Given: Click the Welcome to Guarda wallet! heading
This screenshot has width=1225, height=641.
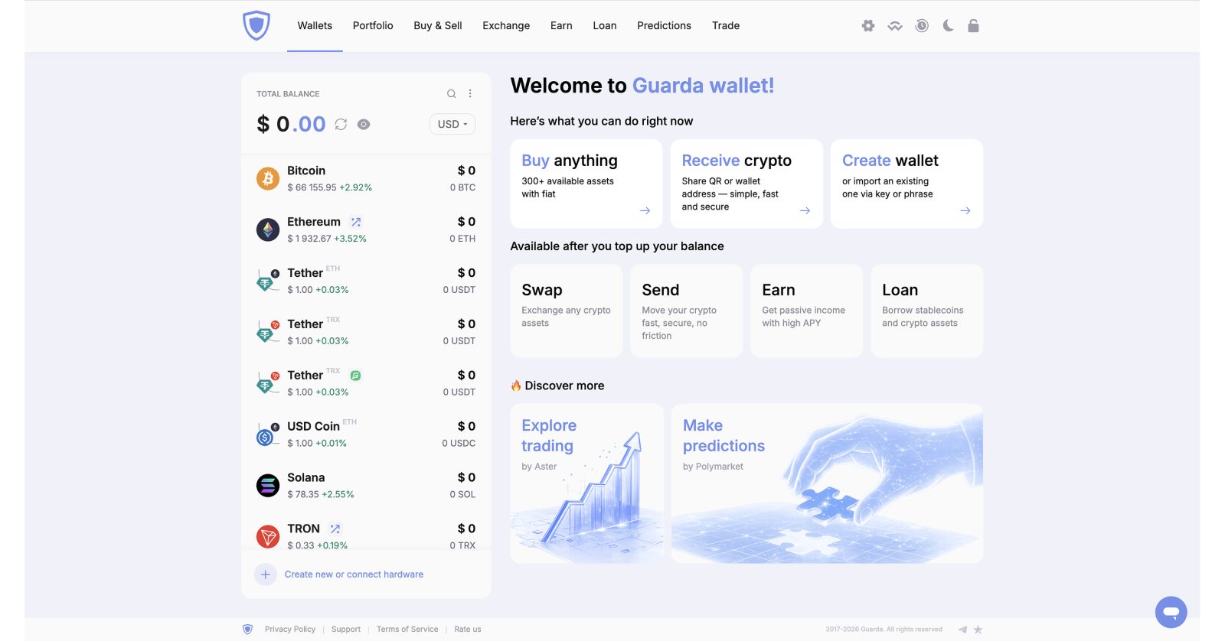Looking at the screenshot, I should click(x=642, y=86).
